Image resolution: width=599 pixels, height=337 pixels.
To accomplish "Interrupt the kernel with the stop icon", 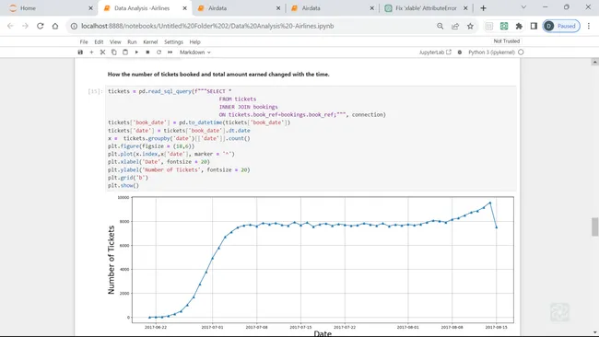I will pos(147,52).
